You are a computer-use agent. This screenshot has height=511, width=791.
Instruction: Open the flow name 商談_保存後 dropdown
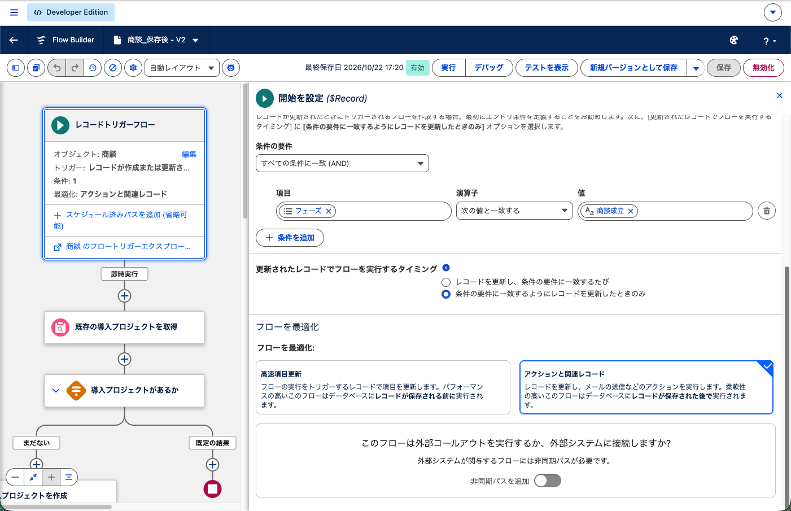click(195, 40)
